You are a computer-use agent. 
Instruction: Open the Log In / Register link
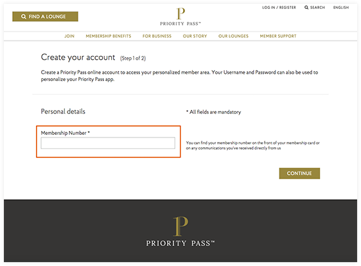[279, 8]
